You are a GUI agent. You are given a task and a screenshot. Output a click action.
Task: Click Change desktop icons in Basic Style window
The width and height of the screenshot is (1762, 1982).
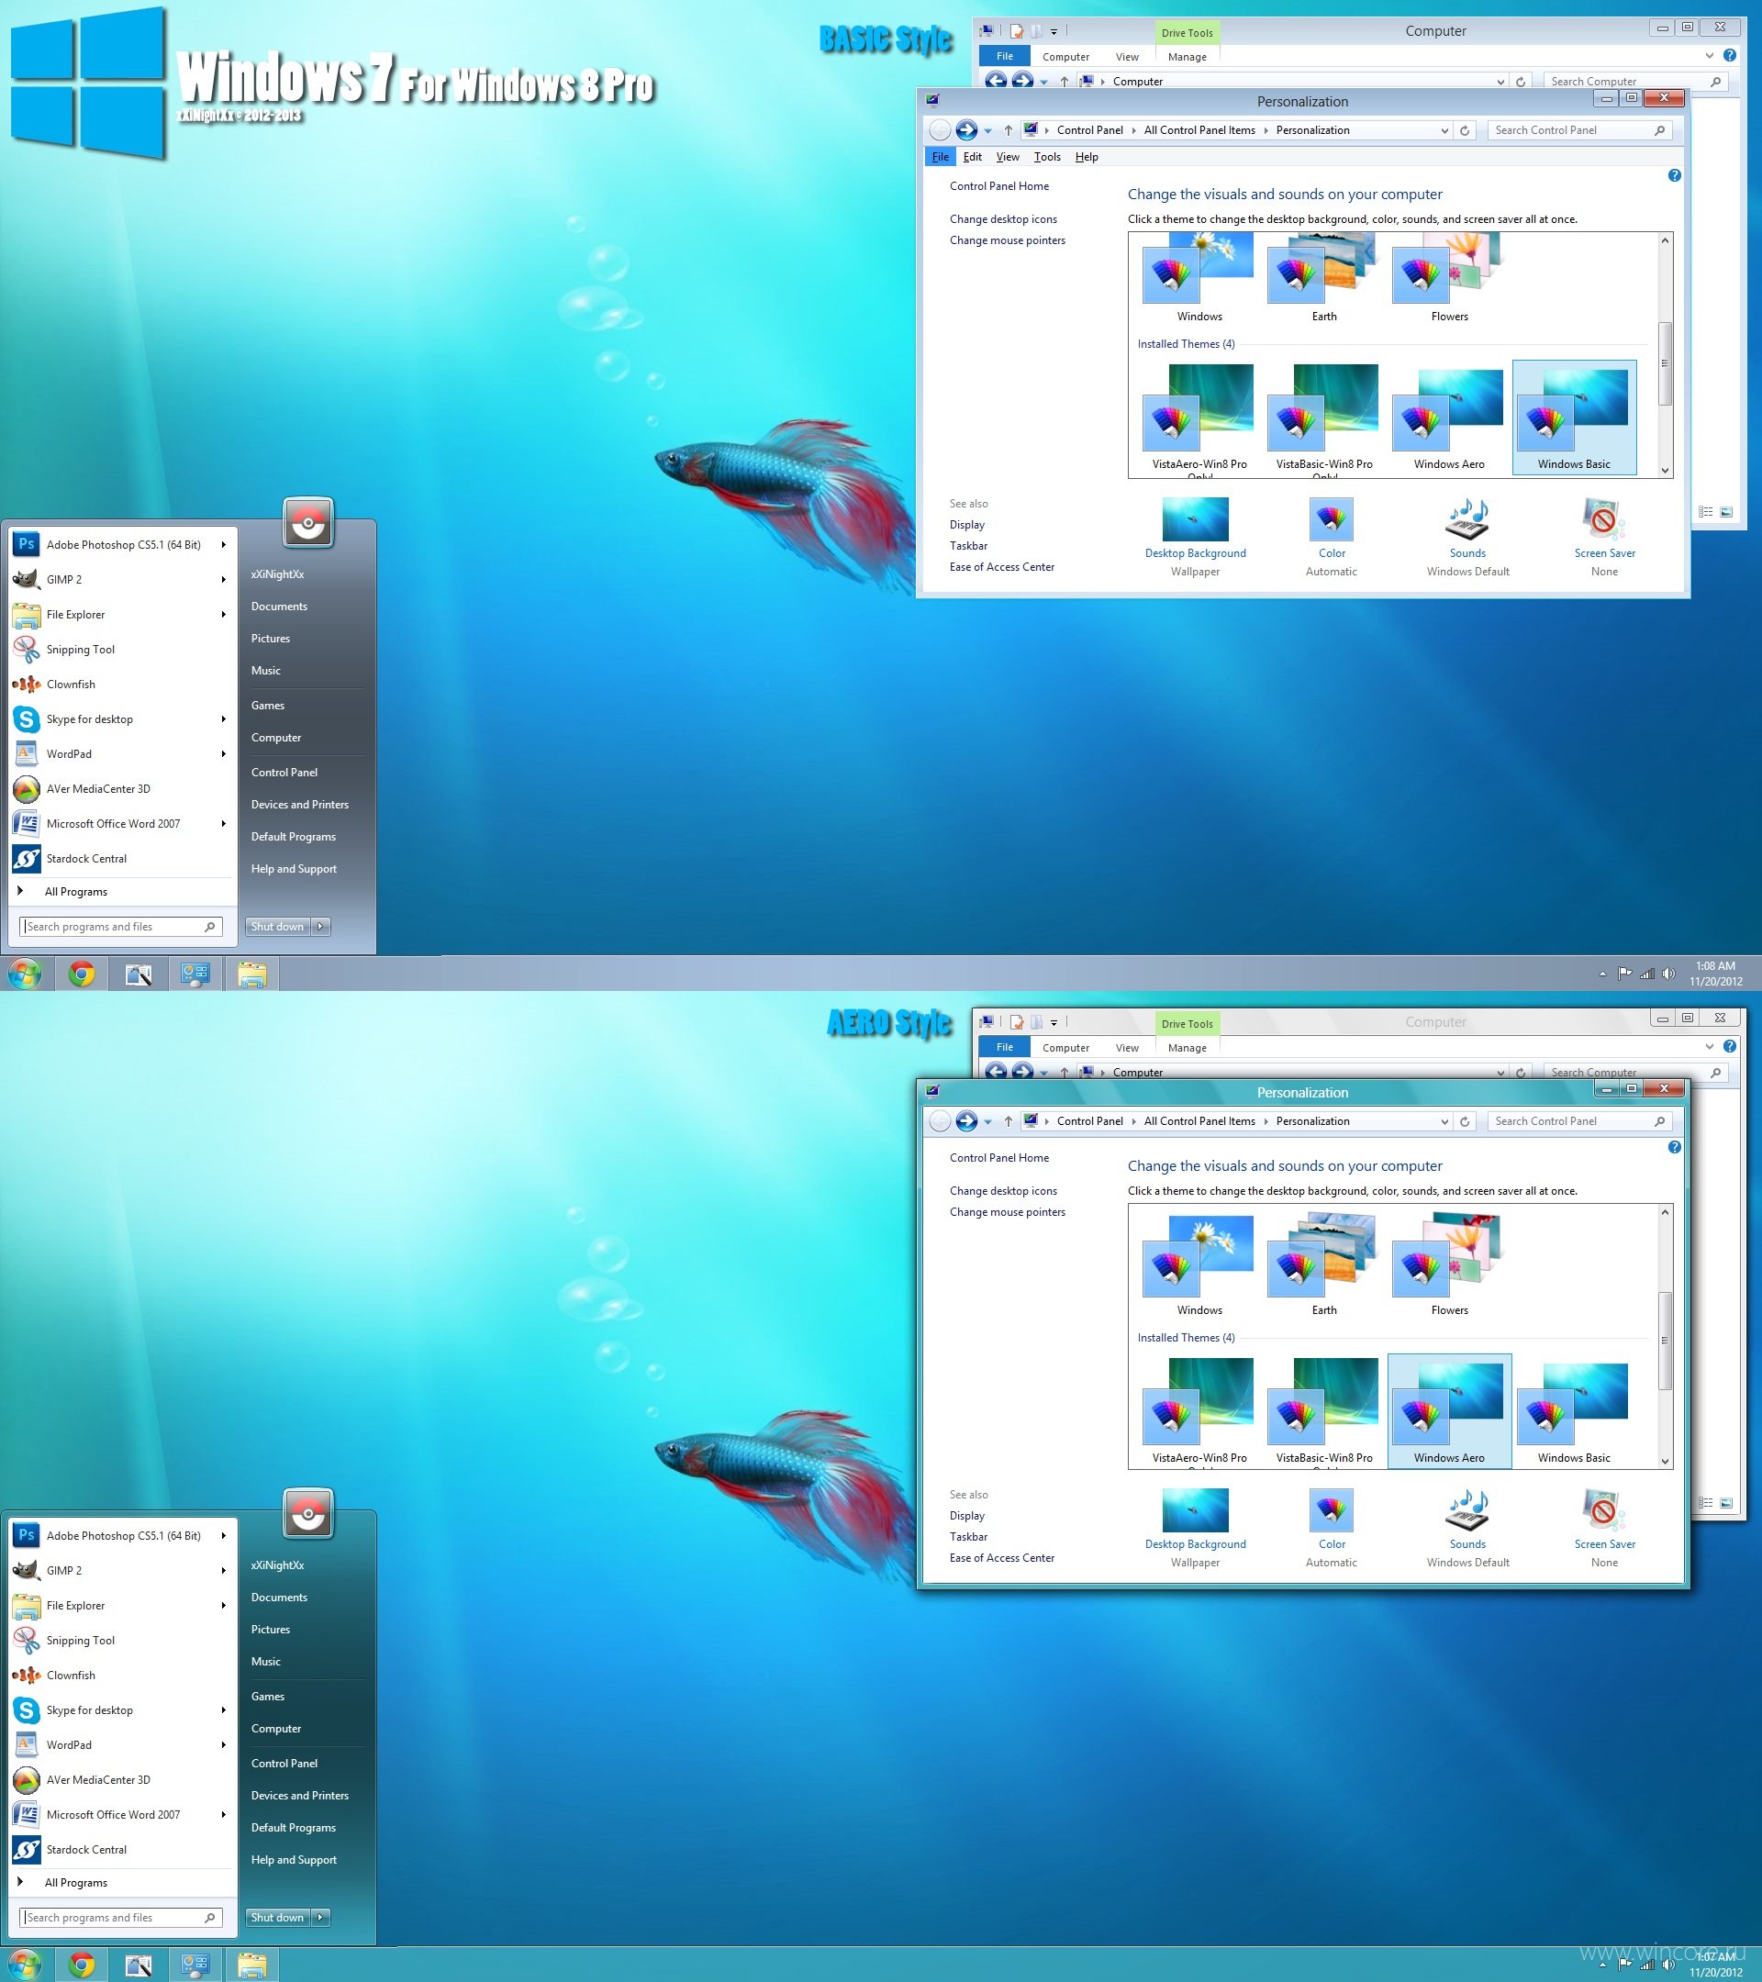click(x=1003, y=219)
